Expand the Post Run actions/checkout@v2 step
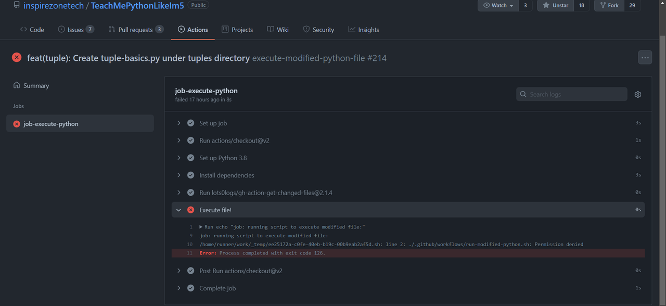Image resolution: width=666 pixels, height=306 pixels. pyautogui.click(x=408, y=271)
